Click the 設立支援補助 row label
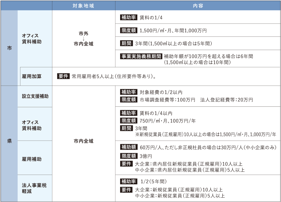 pyautogui.click(x=35, y=96)
